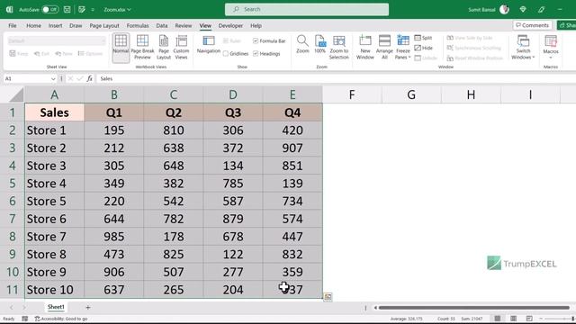Click the save icon in title bar

(67, 10)
